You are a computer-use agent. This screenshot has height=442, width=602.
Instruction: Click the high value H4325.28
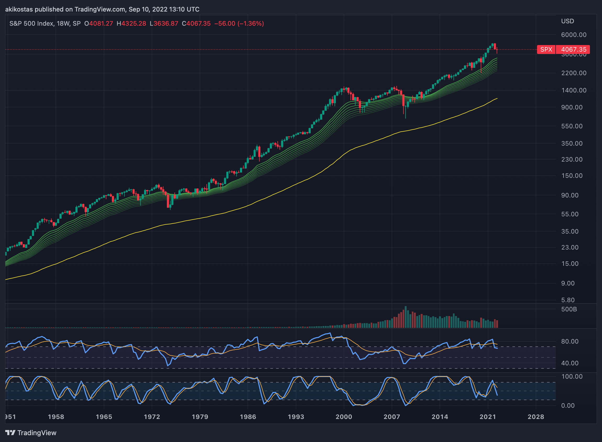click(132, 24)
